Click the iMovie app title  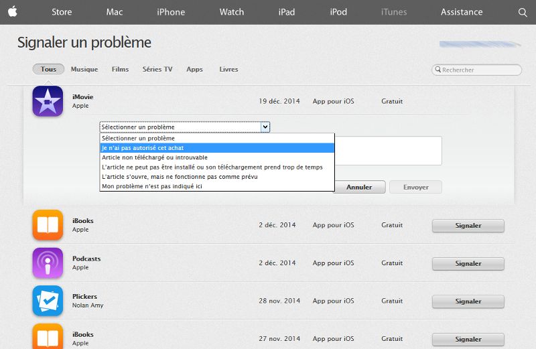click(x=82, y=96)
